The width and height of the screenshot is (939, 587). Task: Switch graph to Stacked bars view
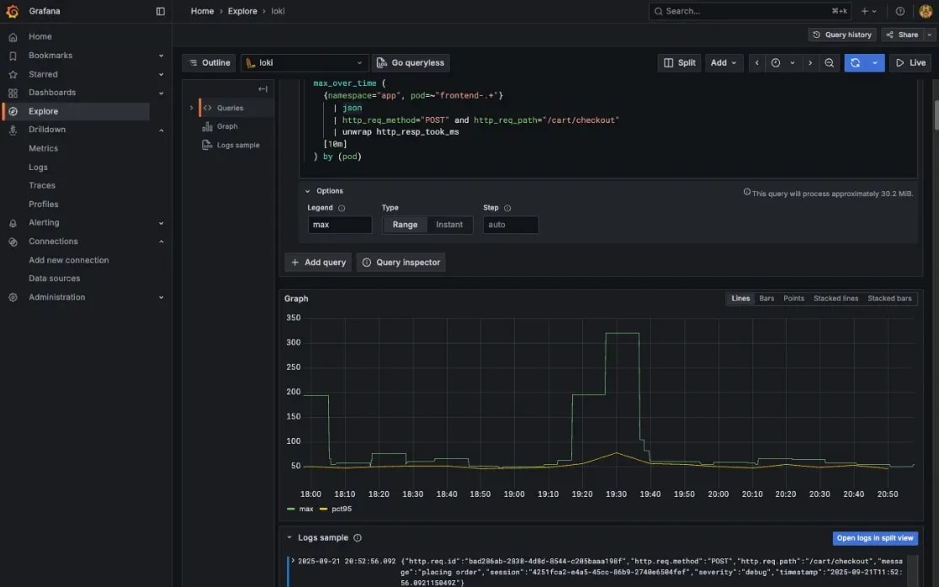(889, 298)
